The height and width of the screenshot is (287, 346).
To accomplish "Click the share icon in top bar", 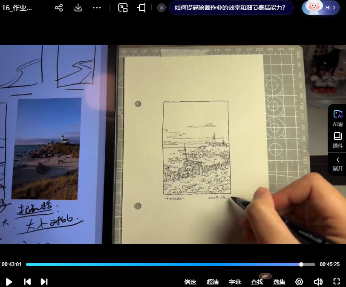I will click(x=59, y=8).
